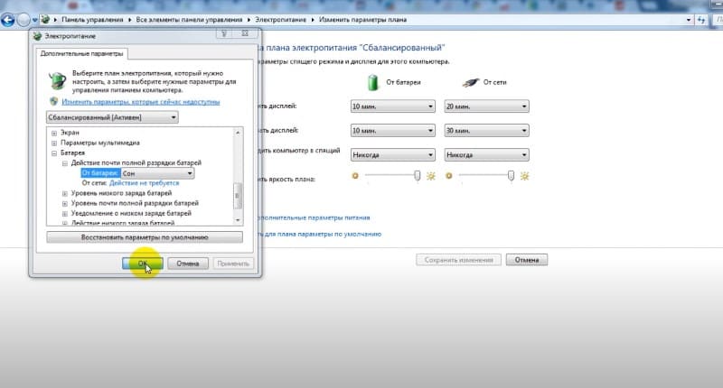Click the back navigation arrow button
The width and height of the screenshot is (723, 388).
pyautogui.click(x=10, y=18)
